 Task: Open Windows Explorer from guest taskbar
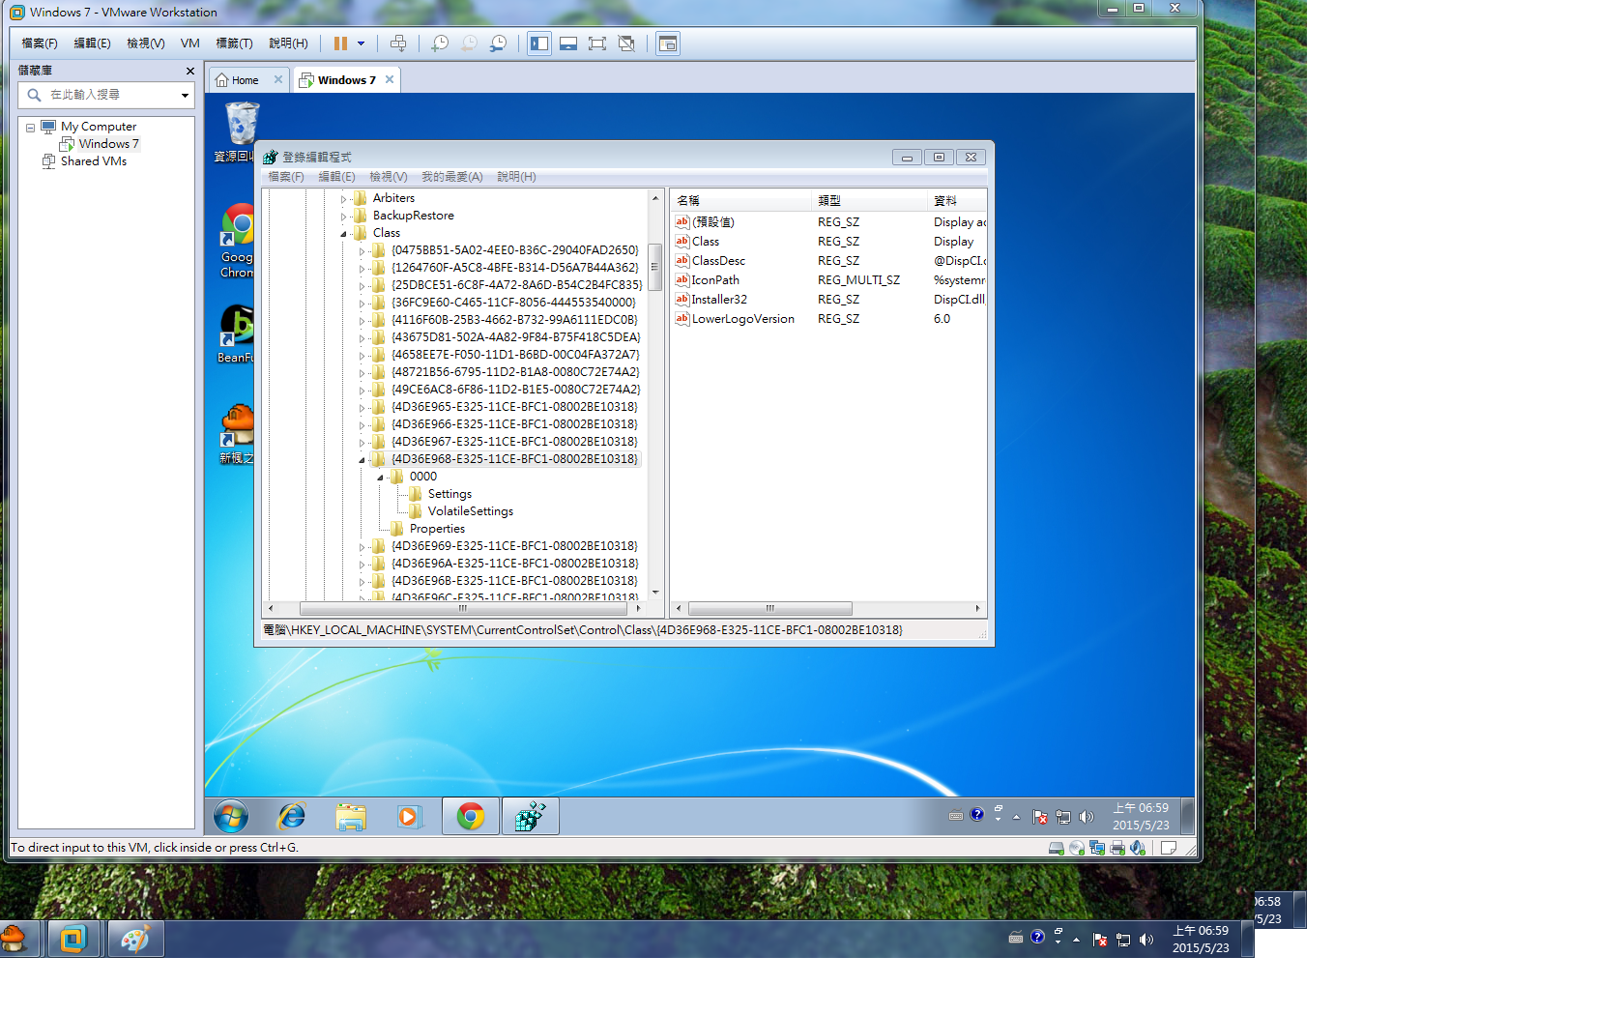click(x=351, y=818)
